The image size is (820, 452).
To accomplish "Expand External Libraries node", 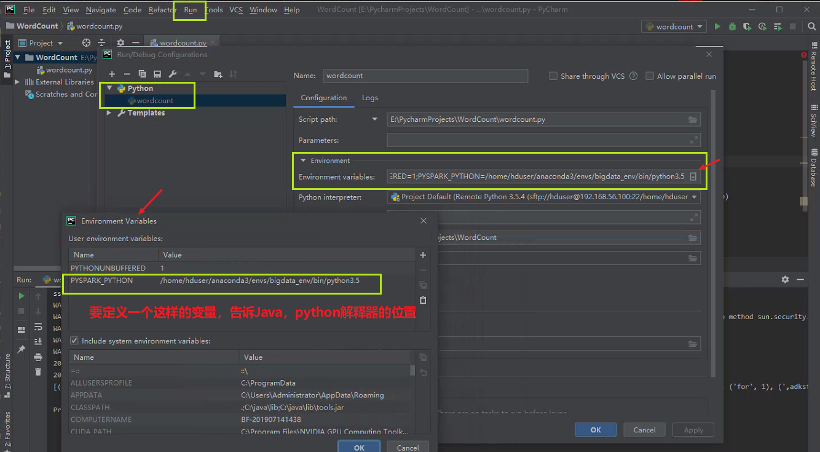I will pyautogui.click(x=18, y=82).
